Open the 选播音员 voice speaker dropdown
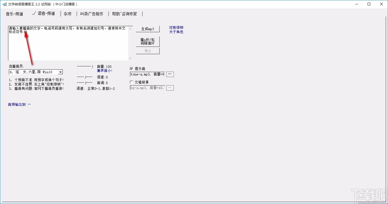 pyautogui.click(x=60, y=72)
